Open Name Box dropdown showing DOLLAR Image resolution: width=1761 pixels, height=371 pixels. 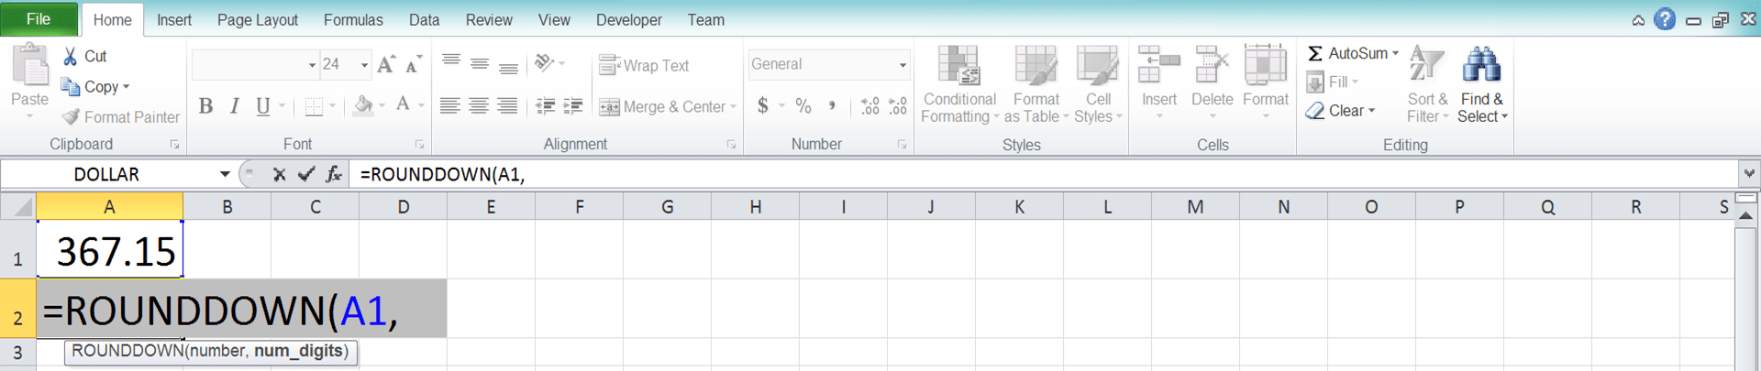[x=225, y=174]
